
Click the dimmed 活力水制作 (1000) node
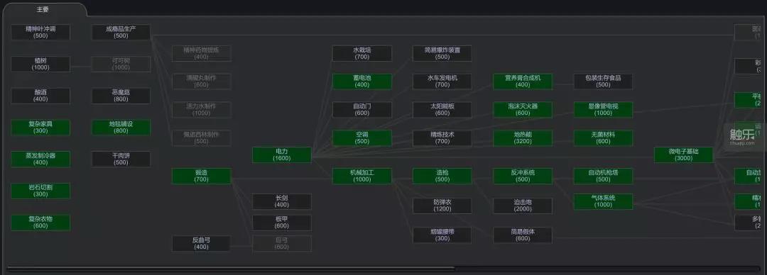click(202, 109)
